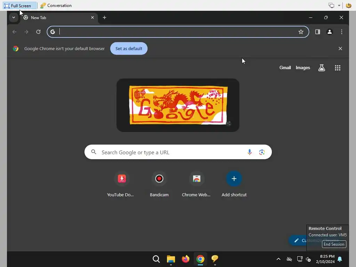
Task: Expand the hidden system tray icons
Action: pyautogui.click(x=278, y=259)
